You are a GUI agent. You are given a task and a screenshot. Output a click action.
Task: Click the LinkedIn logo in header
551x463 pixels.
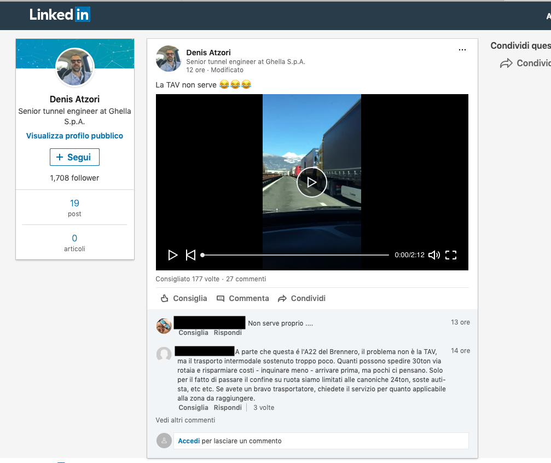tap(60, 15)
